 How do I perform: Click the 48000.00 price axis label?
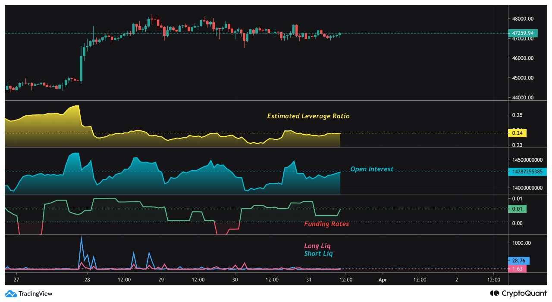click(523, 19)
